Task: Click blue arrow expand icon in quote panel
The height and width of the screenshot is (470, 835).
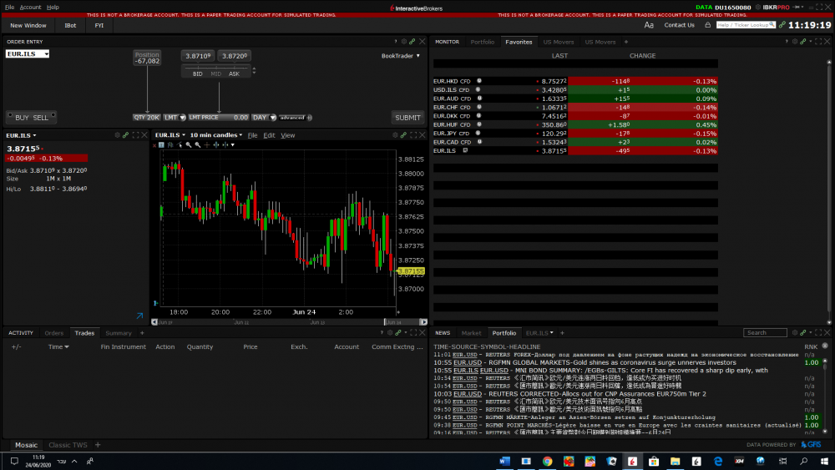Action: [x=139, y=316]
